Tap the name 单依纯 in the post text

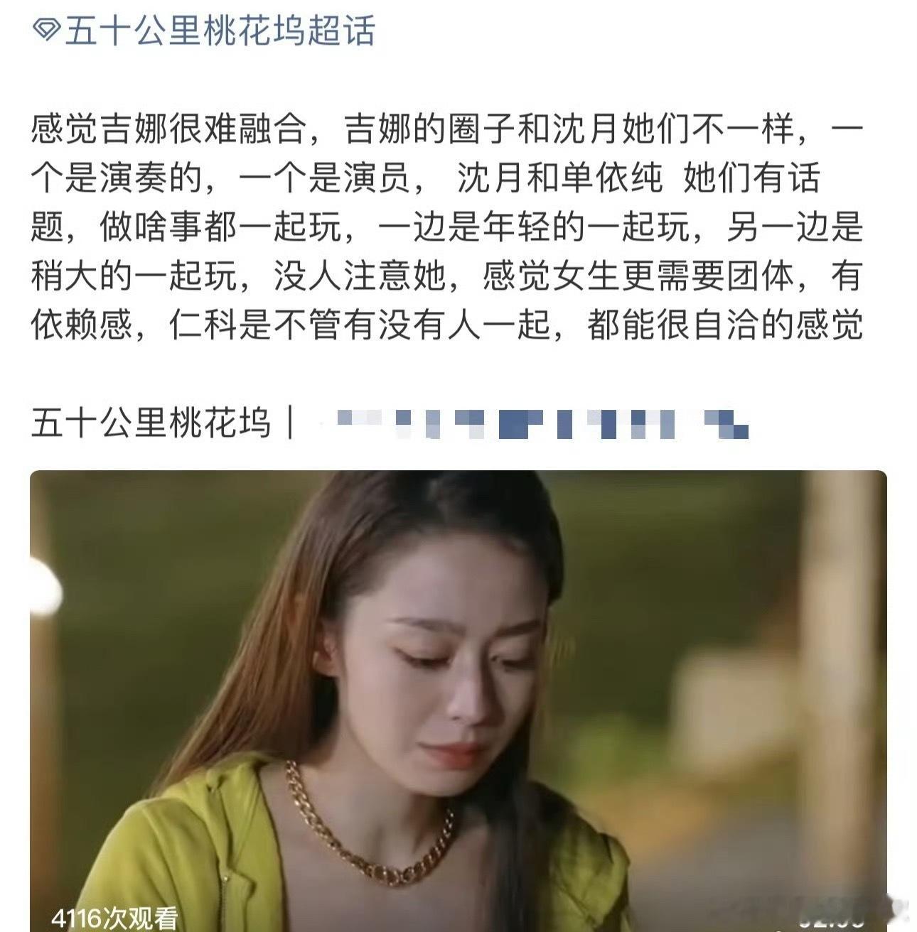(611, 178)
